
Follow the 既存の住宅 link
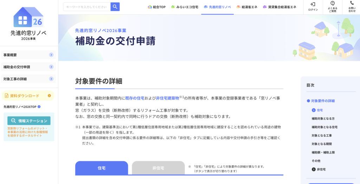(x=135, y=98)
